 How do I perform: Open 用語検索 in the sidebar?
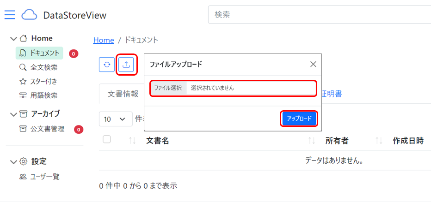pos(44,95)
